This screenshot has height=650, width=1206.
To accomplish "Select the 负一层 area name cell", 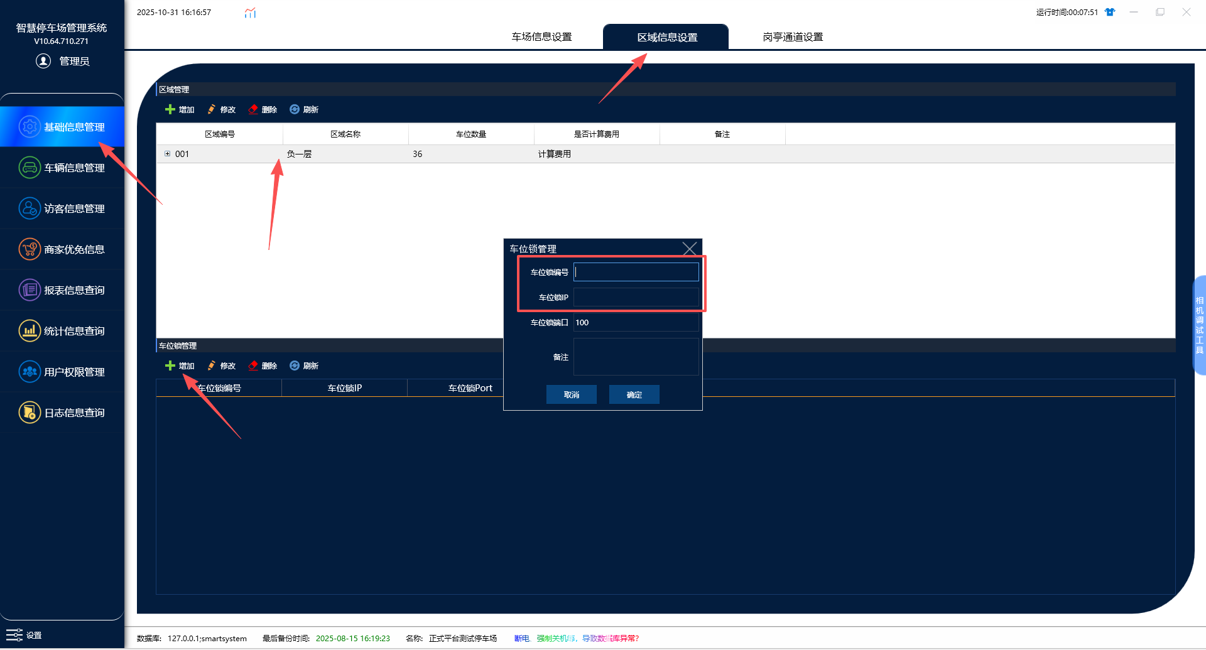I will (x=345, y=154).
